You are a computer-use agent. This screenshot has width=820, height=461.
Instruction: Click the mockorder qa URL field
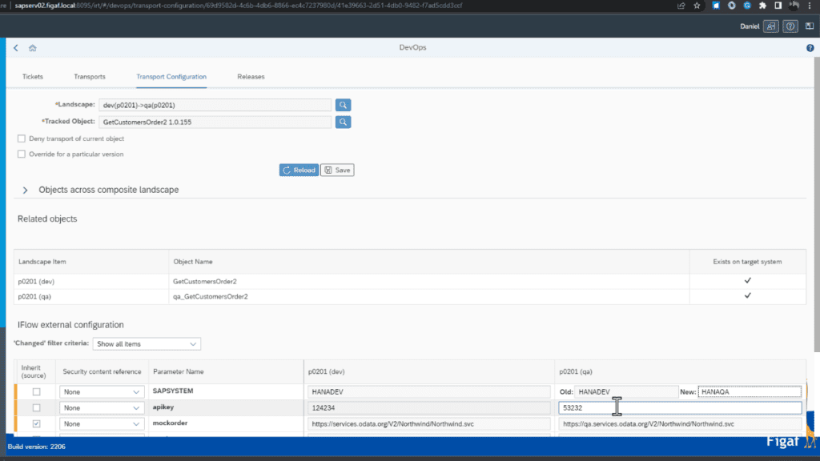coord(680,424)
